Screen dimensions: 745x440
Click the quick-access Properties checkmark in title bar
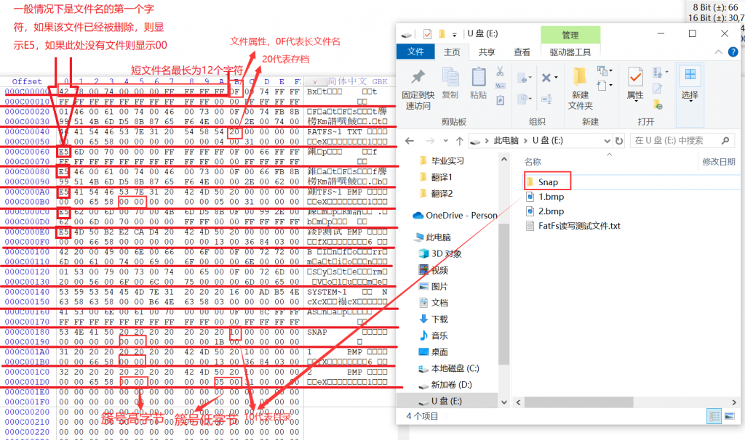tap(427, 33)
